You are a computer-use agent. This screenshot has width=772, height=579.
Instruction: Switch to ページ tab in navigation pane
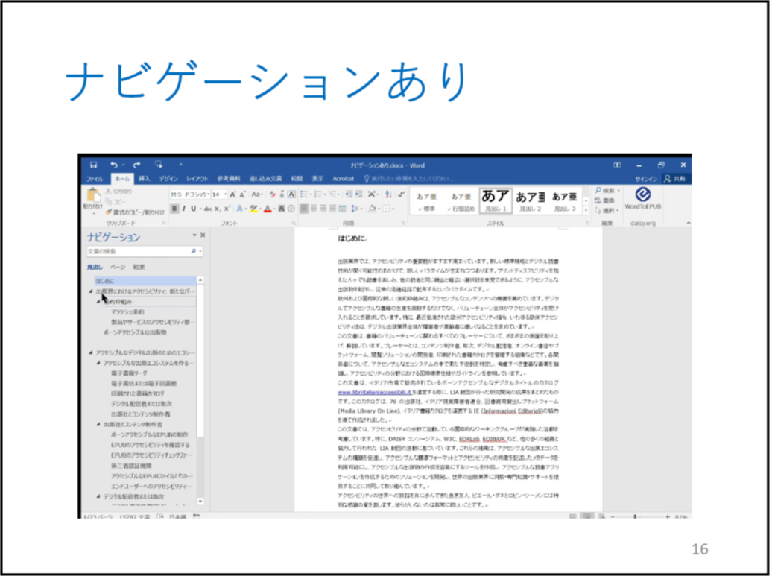(118, 268)
